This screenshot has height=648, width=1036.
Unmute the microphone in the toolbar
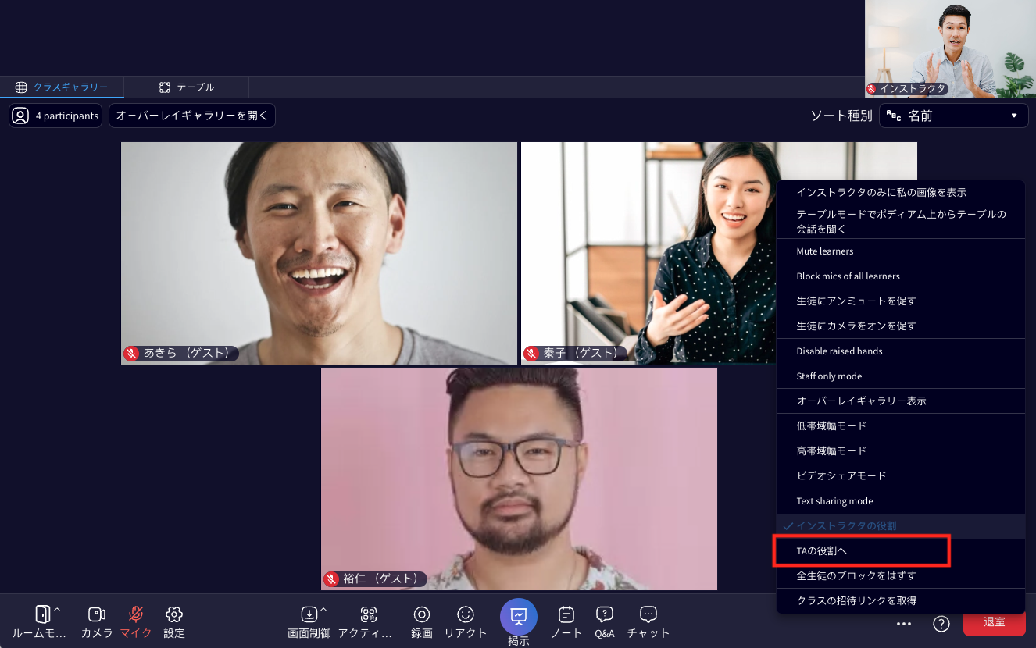[x=136, y=621]
